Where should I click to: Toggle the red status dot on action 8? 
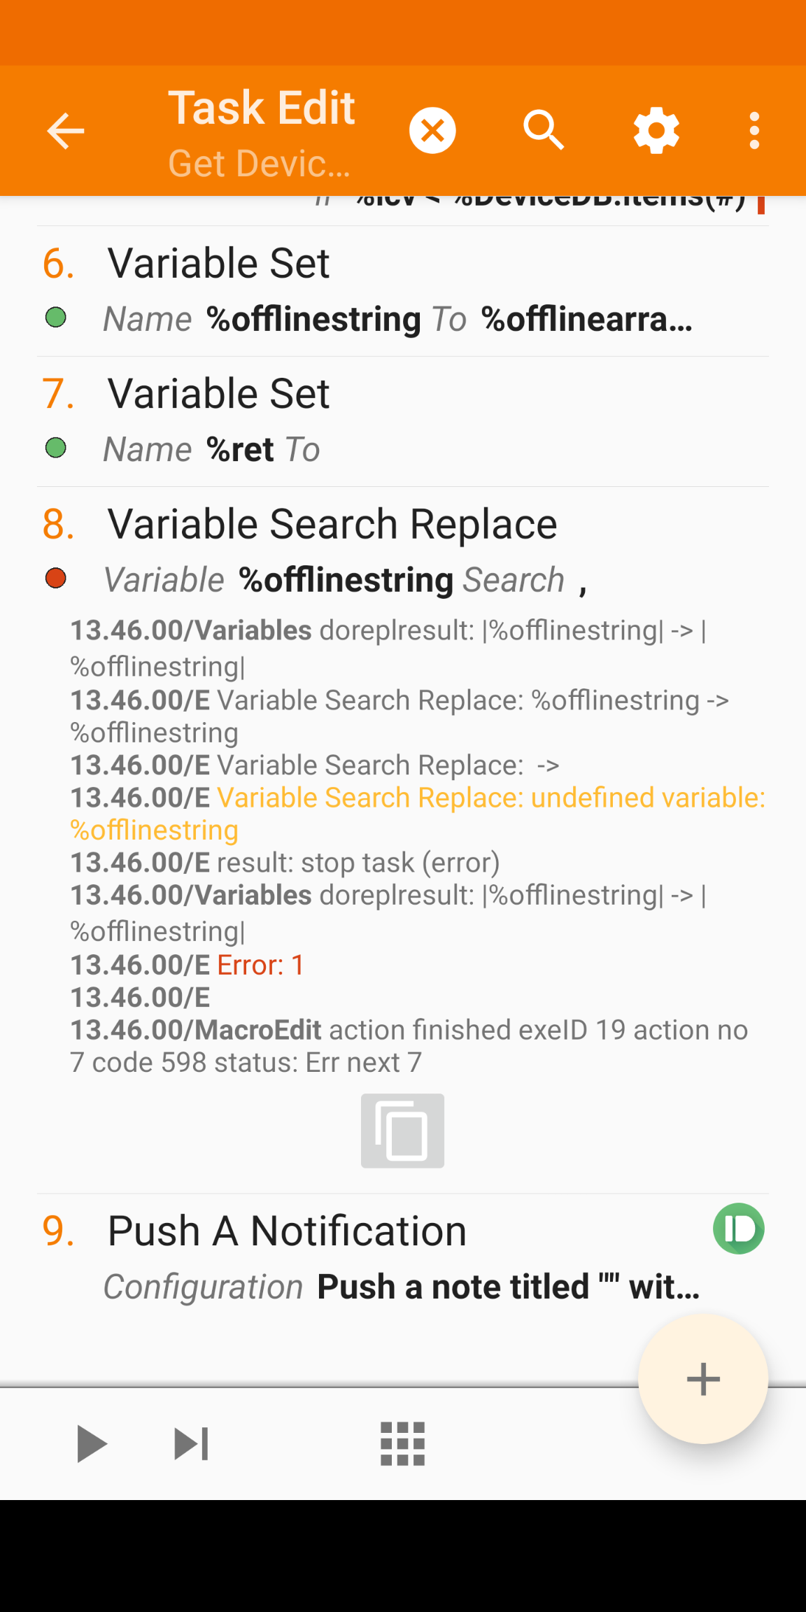[x=56, y=579]
